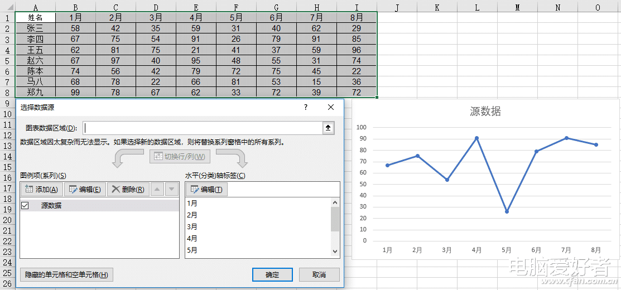Select column header J

[397, 7]
